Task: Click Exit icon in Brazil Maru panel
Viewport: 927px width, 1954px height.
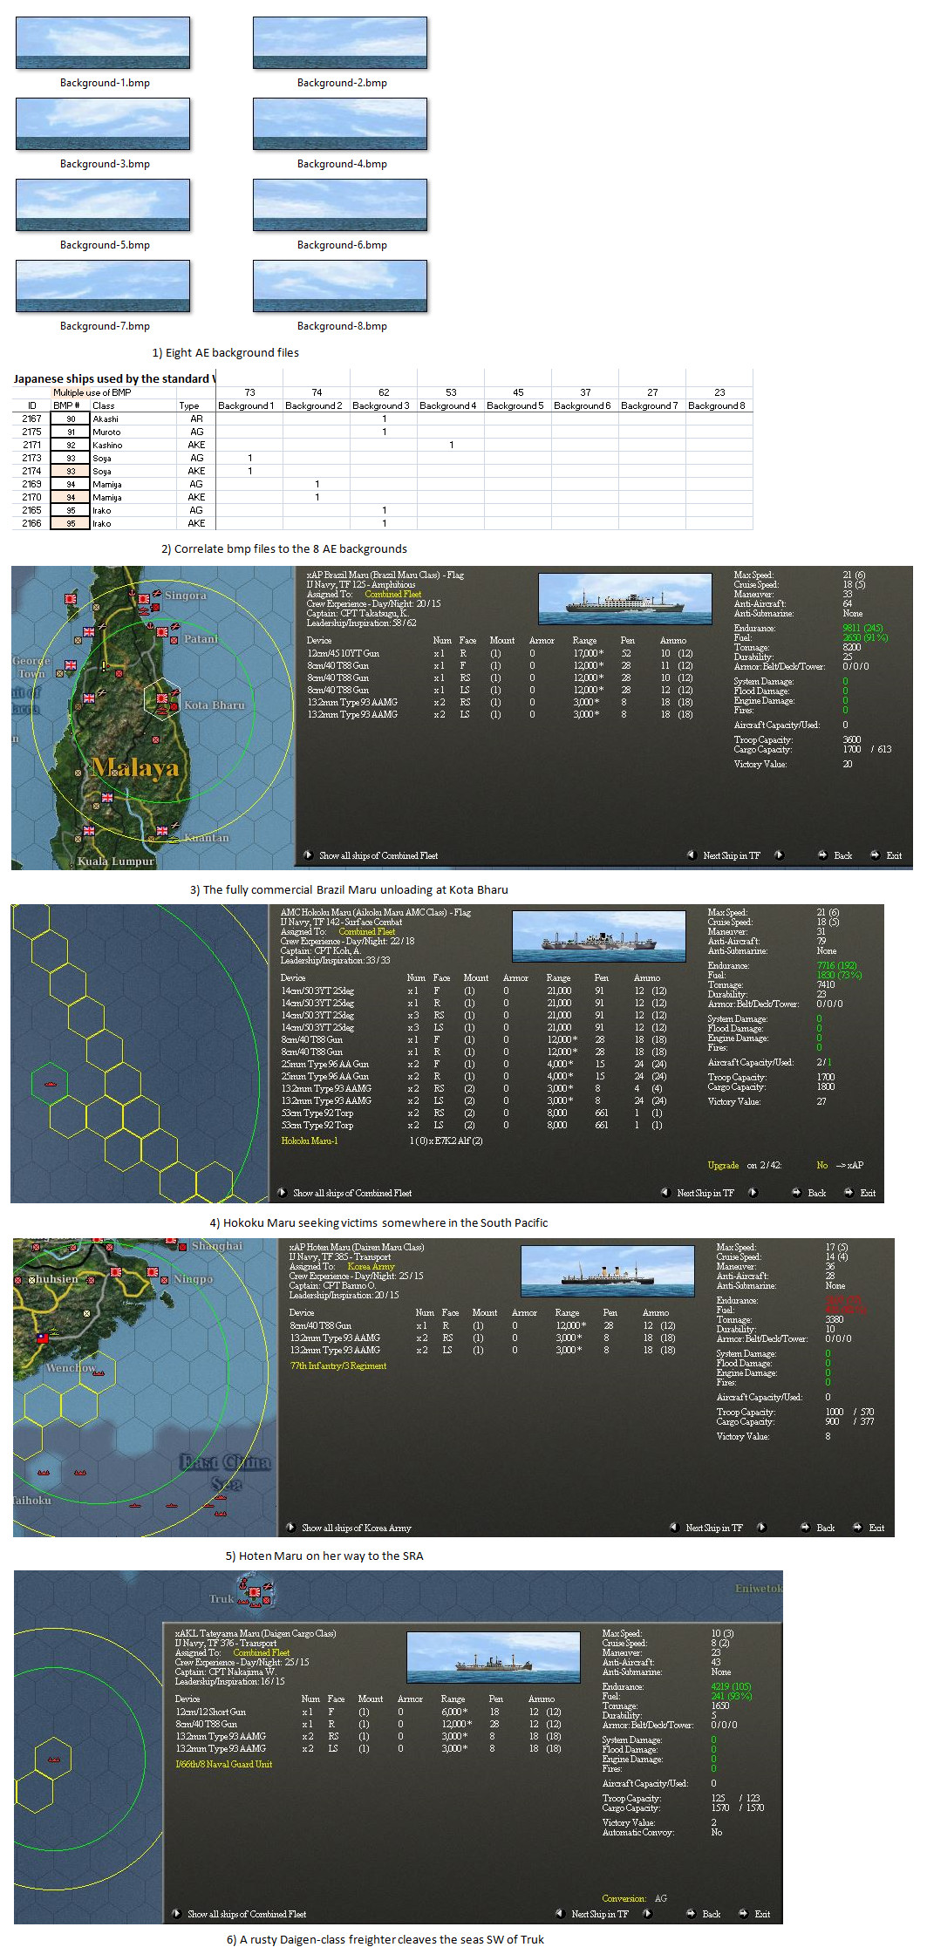Action: coord(876,854)
